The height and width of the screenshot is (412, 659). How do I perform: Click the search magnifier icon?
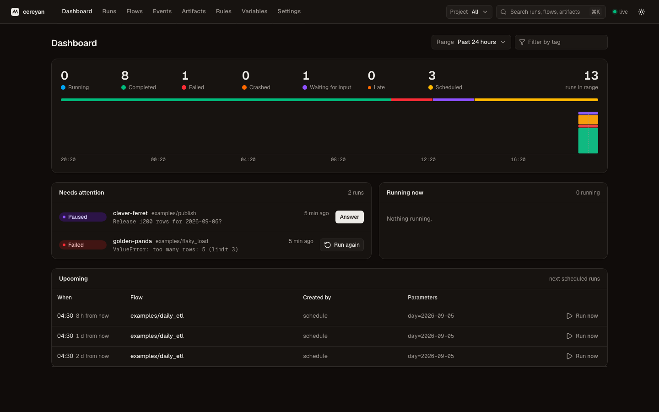503,12
